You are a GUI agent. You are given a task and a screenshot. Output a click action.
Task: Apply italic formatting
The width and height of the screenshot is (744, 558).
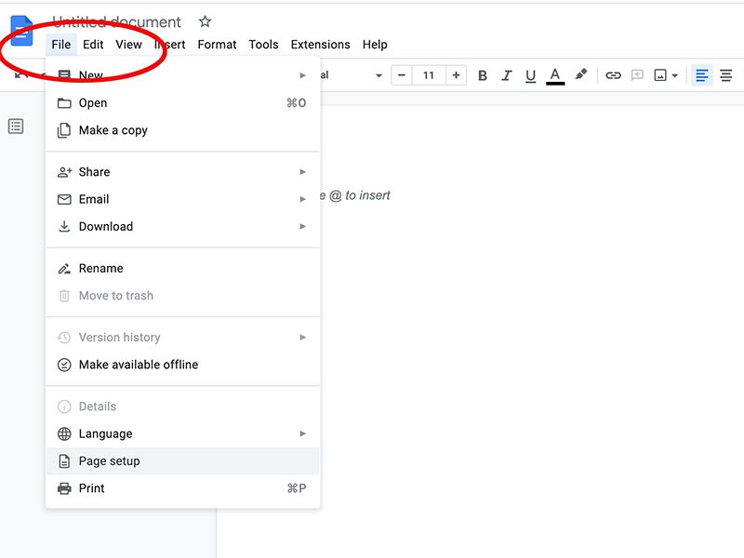point(506,75)
